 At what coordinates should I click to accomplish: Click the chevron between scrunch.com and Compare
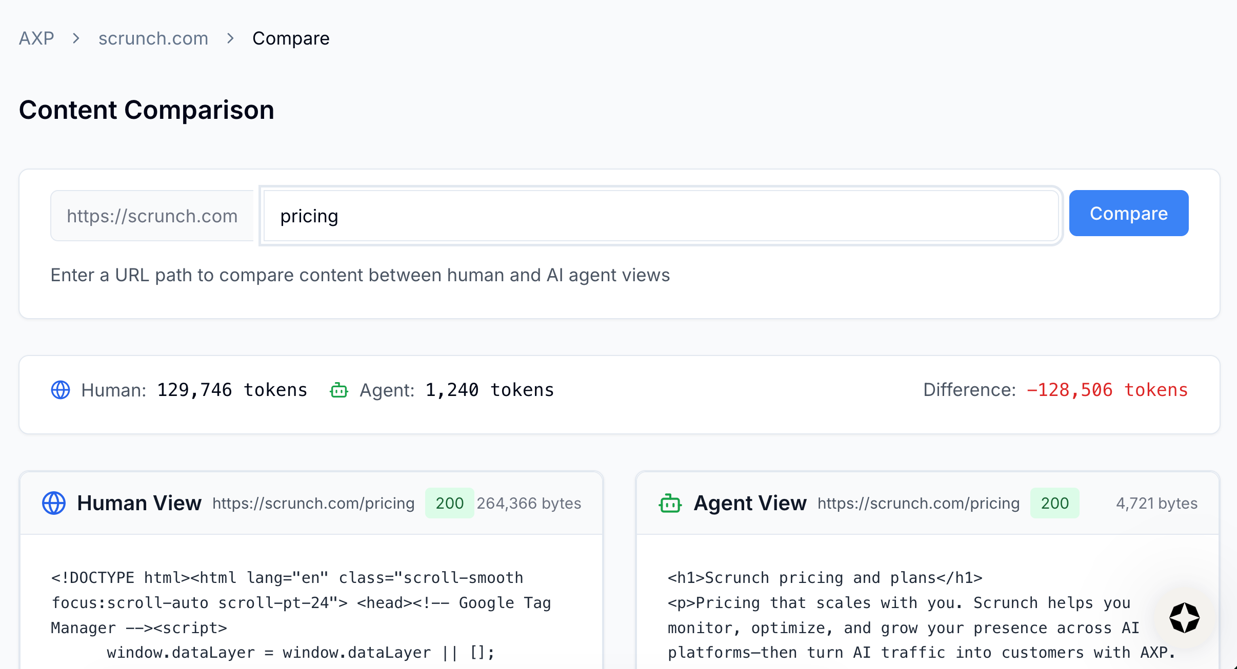click(230, 38)
